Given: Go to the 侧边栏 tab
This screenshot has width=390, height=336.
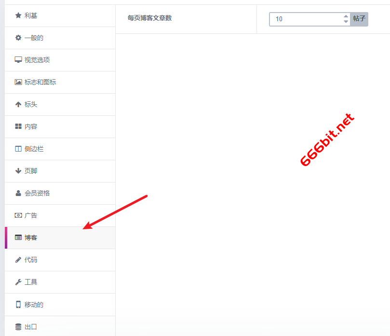Looking at the screenshot, I should [60, 149].
